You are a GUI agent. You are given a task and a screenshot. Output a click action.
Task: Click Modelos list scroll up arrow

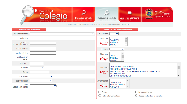(179, 65)
